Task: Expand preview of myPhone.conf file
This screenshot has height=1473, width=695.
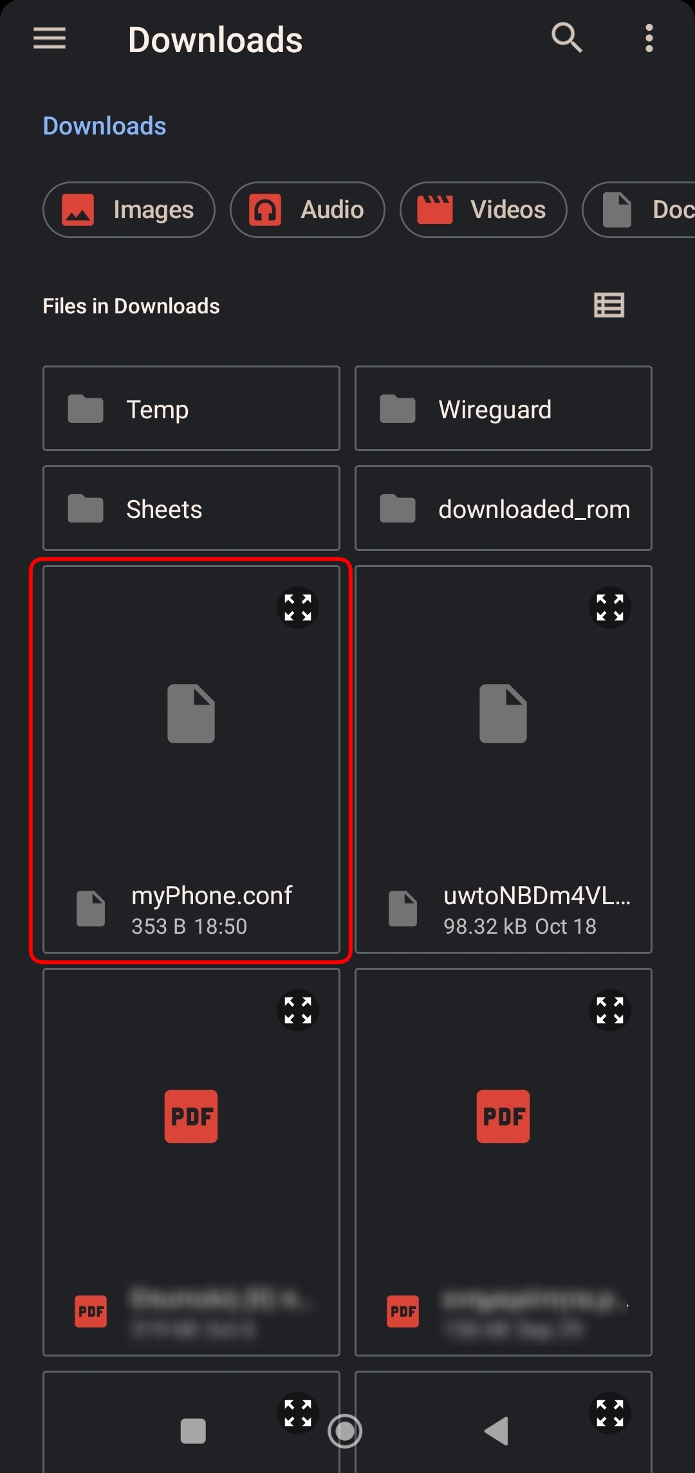Action: pos(298,607)
